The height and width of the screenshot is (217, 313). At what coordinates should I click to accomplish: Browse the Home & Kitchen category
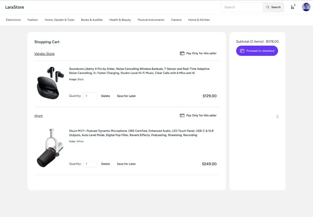point(199,20)
